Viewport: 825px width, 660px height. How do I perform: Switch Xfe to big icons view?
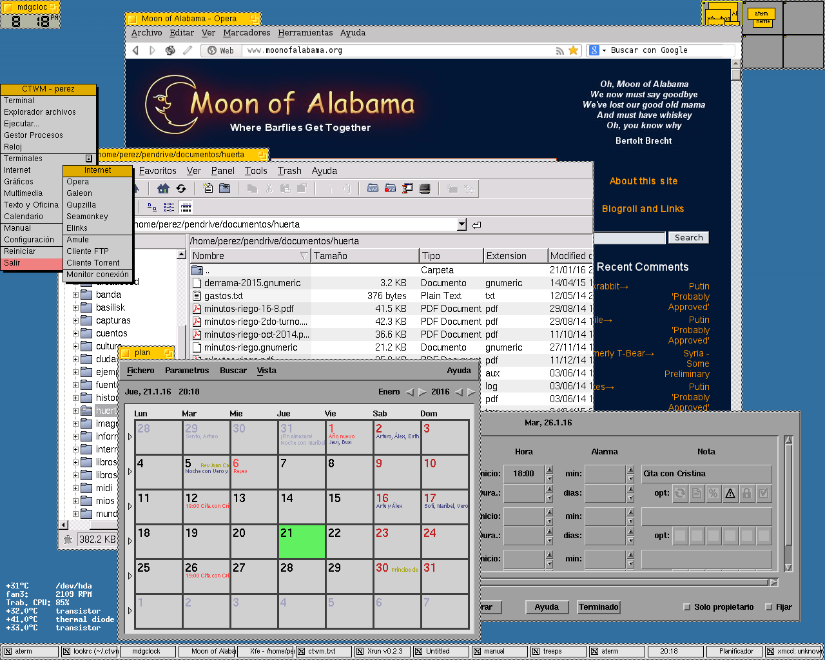tap(152, 207)
